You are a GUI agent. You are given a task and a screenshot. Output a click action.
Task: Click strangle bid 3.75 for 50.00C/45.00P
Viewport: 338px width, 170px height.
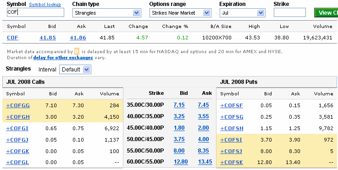179,139
